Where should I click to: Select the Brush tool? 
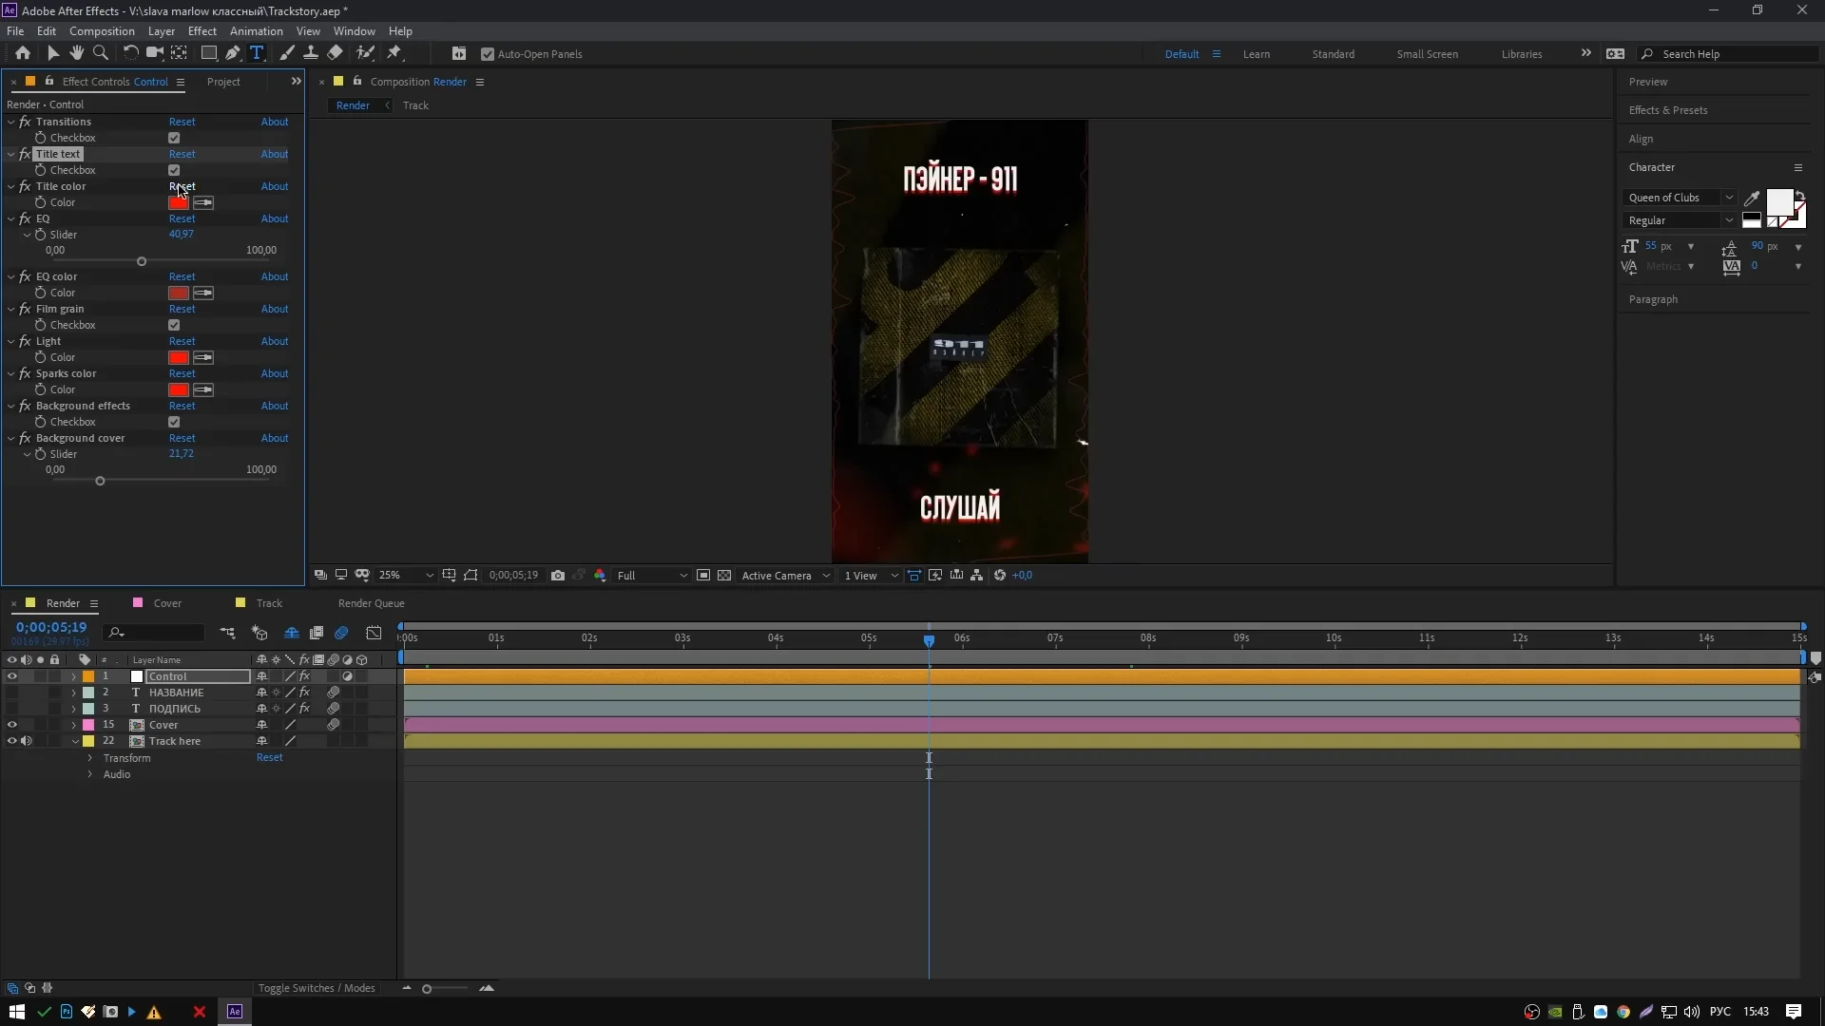[x=287, y=53]
